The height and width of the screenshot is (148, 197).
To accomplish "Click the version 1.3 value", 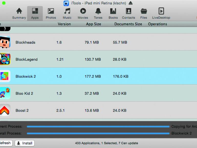I will tap(59, 93).
